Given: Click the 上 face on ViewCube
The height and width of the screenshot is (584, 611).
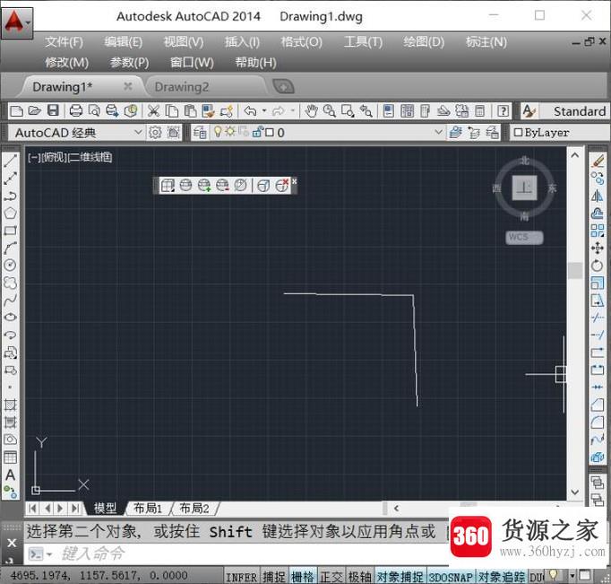Looking at the screenshot, I should pos(524,187).
